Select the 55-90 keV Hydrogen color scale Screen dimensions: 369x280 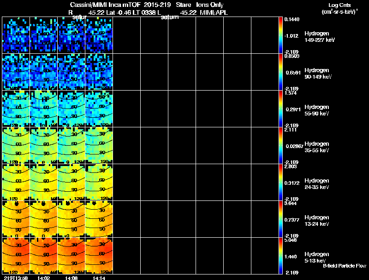pos(281,109)
